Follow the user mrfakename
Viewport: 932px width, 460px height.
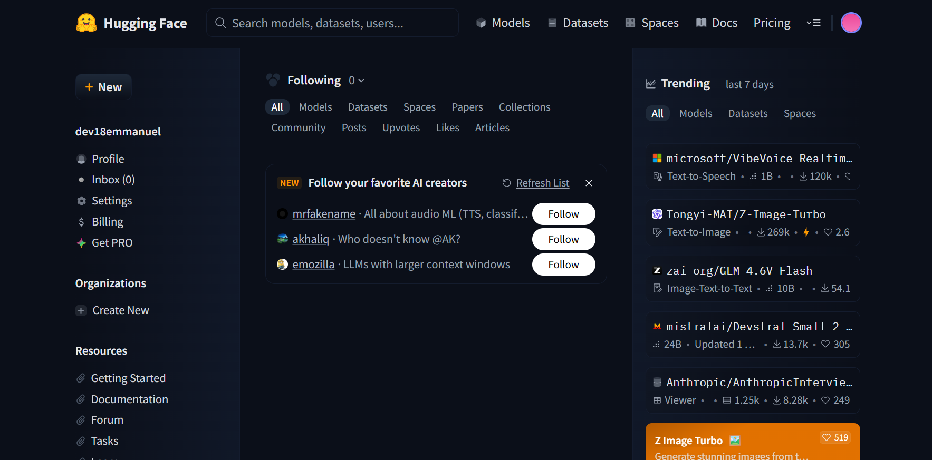pos(563,214)
